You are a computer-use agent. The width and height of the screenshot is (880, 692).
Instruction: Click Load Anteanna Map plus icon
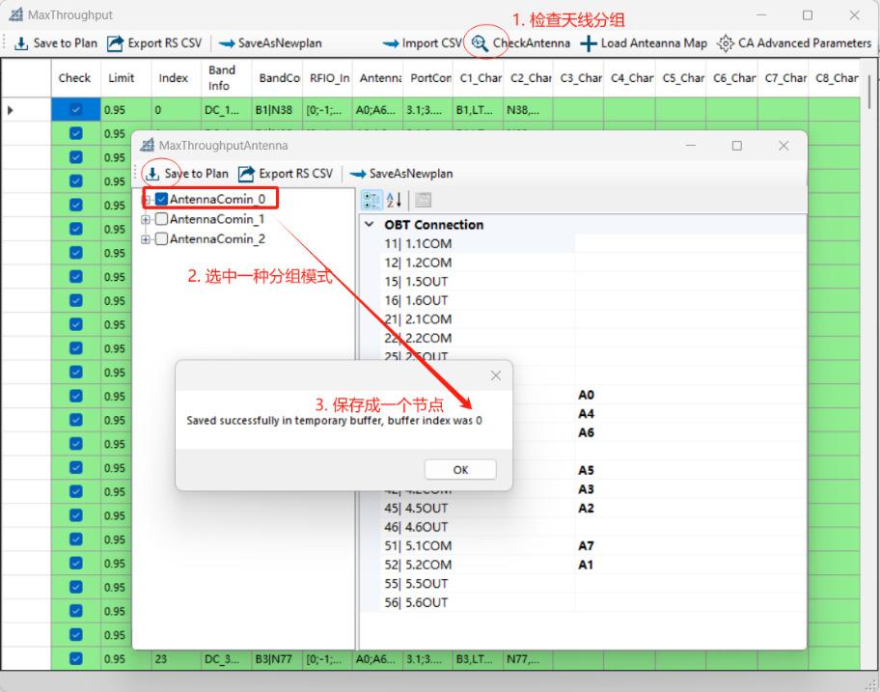[x=589, y=43]
